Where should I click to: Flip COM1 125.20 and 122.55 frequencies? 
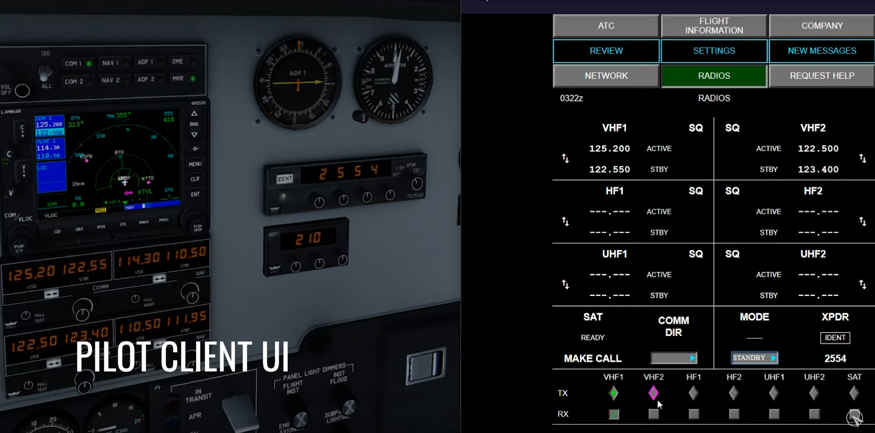(51, 294)
